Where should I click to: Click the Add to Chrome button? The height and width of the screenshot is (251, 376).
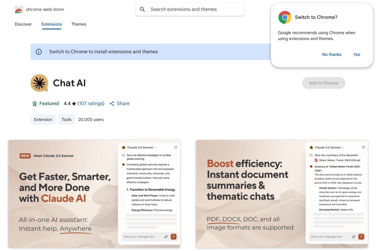pos(324,83)
